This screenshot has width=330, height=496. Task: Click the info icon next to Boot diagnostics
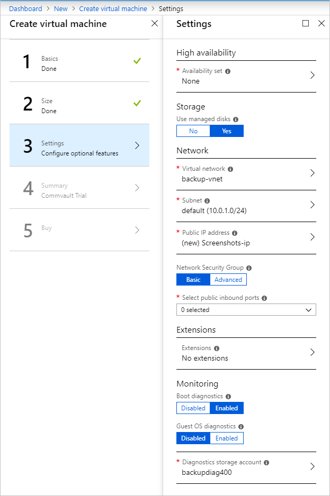click(228, 396)
